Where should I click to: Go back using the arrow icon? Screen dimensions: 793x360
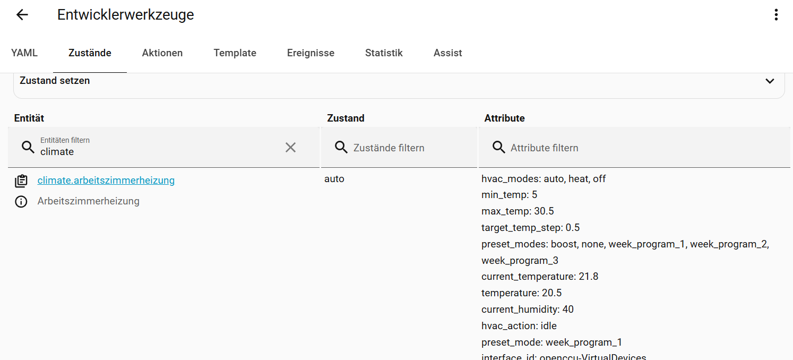22,15
